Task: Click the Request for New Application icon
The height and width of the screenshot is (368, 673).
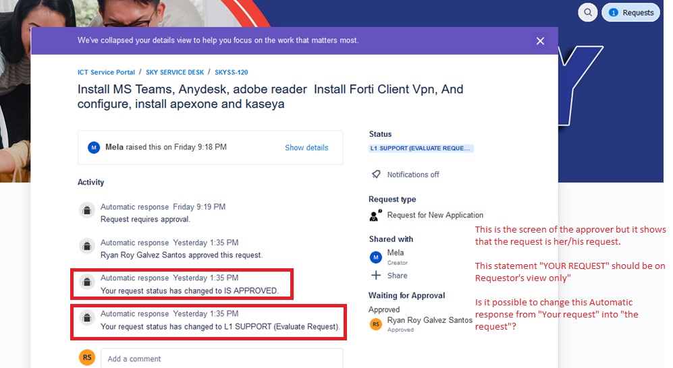Action: [x=375, y=215]
